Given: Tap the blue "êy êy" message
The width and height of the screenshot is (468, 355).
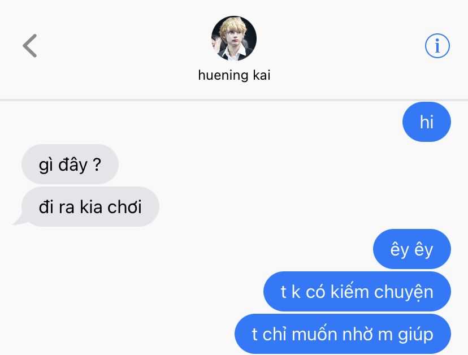Looking at the screenshot, I should click(412, 249).
